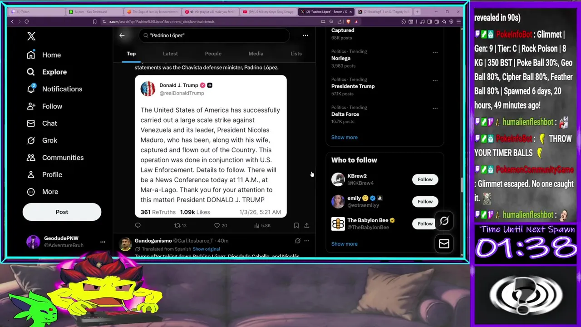581x327 pixels.
Task: Repost the post with 13 reposts
Action: (181, 225)
